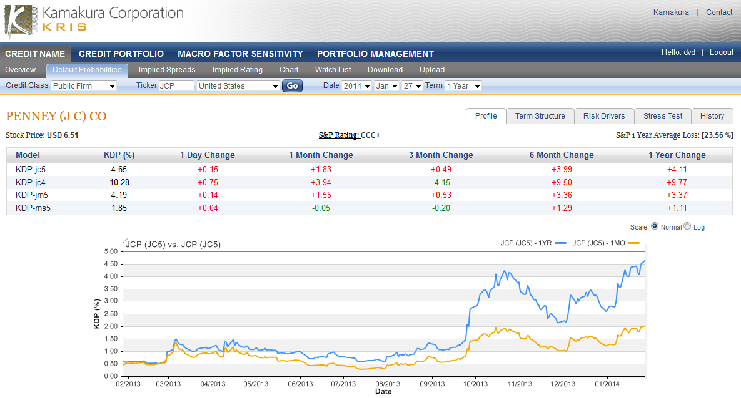Open the month Jan dropdown
The width and height of the screenshot is (741, 398).
(x=386, y=86)
